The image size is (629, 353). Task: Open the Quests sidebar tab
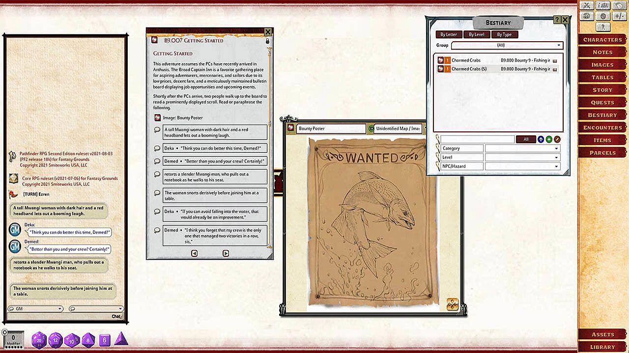(602, 102)
